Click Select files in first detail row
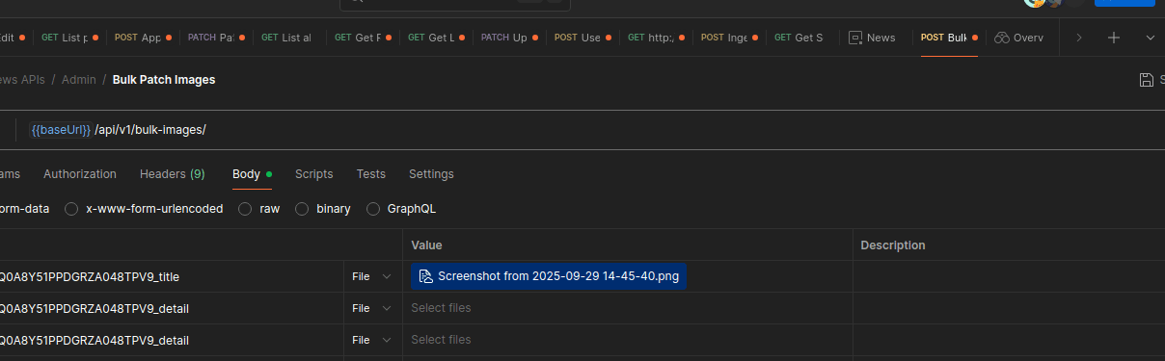1165x361 pixels. point(441,308)
